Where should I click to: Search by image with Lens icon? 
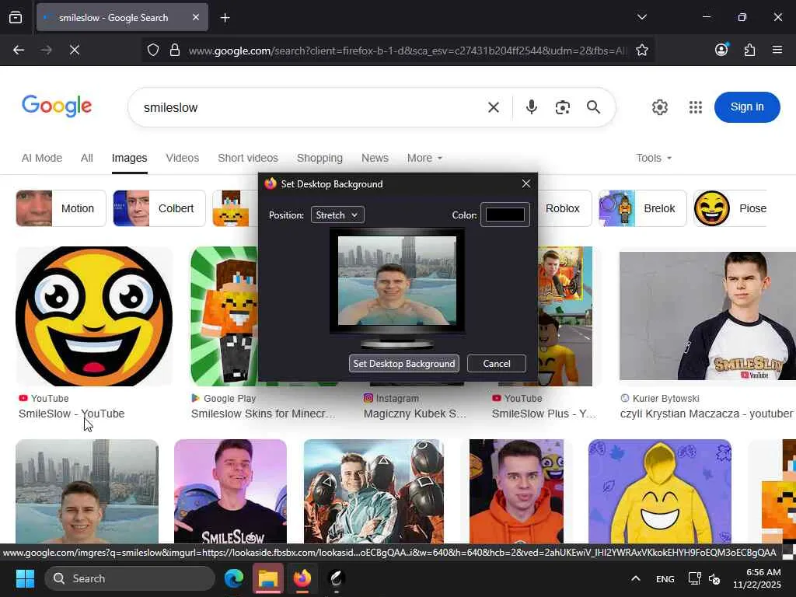tap(563, 107)
